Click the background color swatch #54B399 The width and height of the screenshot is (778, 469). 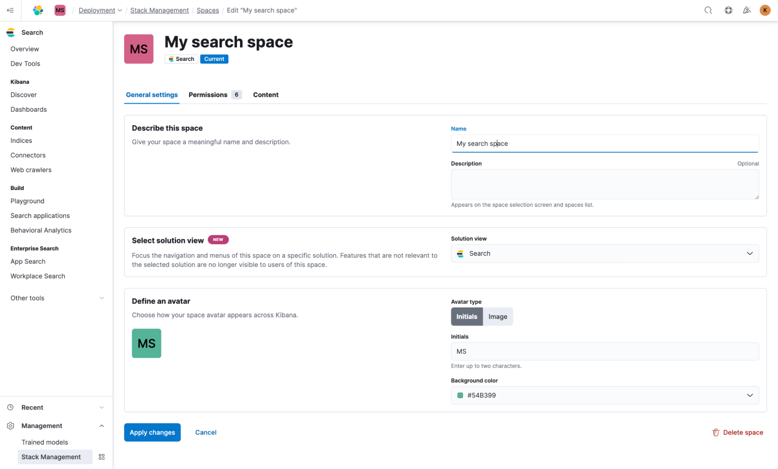pos(460,395)
